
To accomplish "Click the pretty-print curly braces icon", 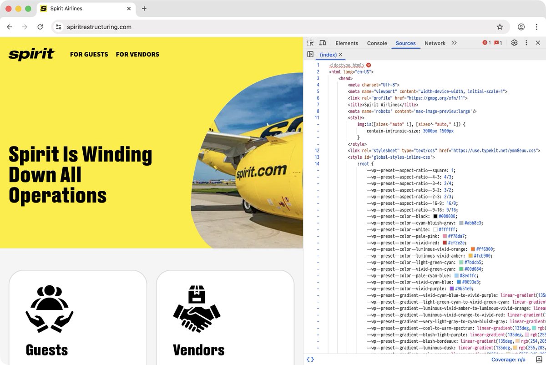I will point(310,360).
